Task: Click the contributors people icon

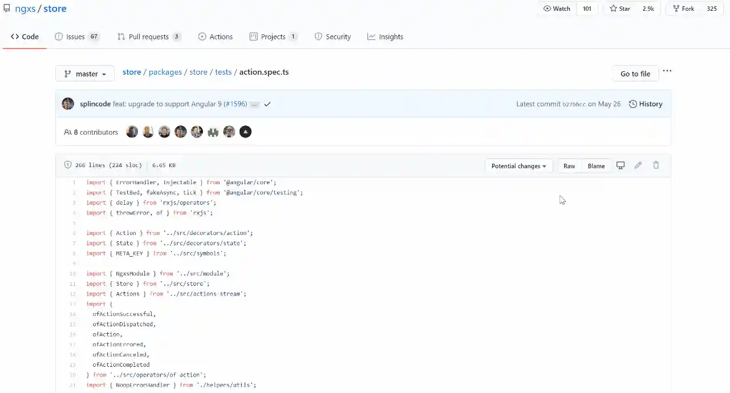Action: click(x=68, y=132)
